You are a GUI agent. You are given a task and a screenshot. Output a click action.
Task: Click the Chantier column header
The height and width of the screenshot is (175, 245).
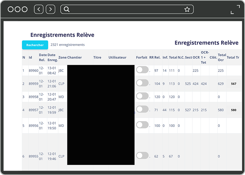point(74,58)
